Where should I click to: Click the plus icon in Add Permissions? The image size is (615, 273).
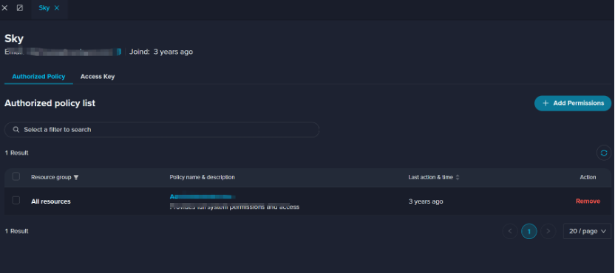tap(546, 103)
